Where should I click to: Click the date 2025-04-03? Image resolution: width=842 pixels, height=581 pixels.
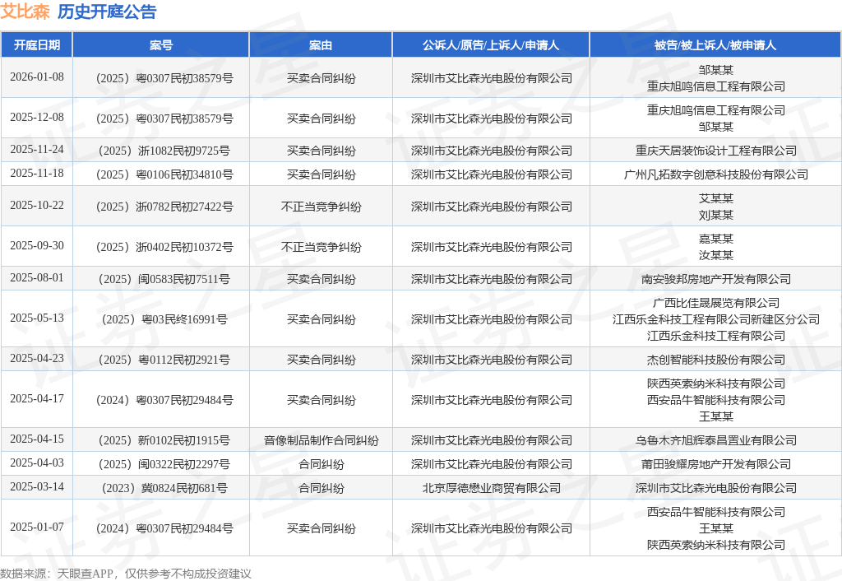(36, 462)
